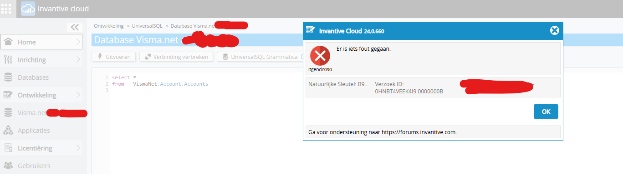Viewport: 623px width, 174px height.
Task: Click the Licentiëring certificate icon
Action: tap(8, 148)
